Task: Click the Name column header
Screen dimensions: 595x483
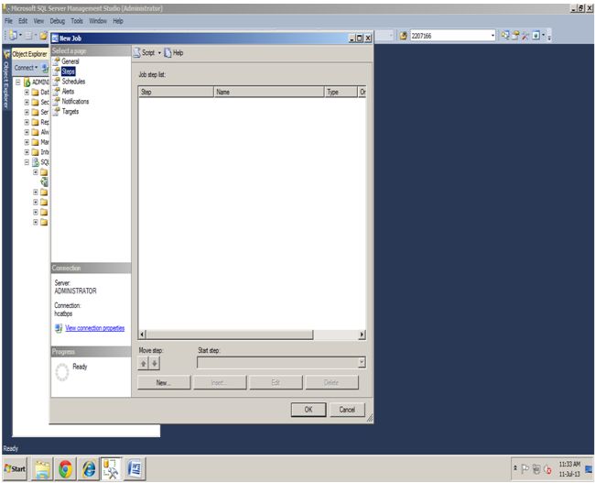Action: click(x=269, y=92)
